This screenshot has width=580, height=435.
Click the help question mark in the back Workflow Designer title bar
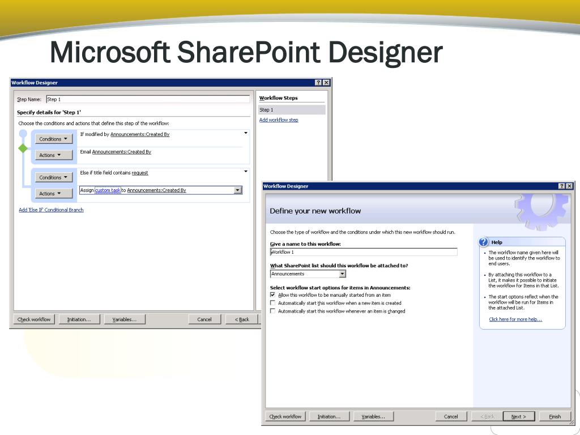tap(318, 83)
